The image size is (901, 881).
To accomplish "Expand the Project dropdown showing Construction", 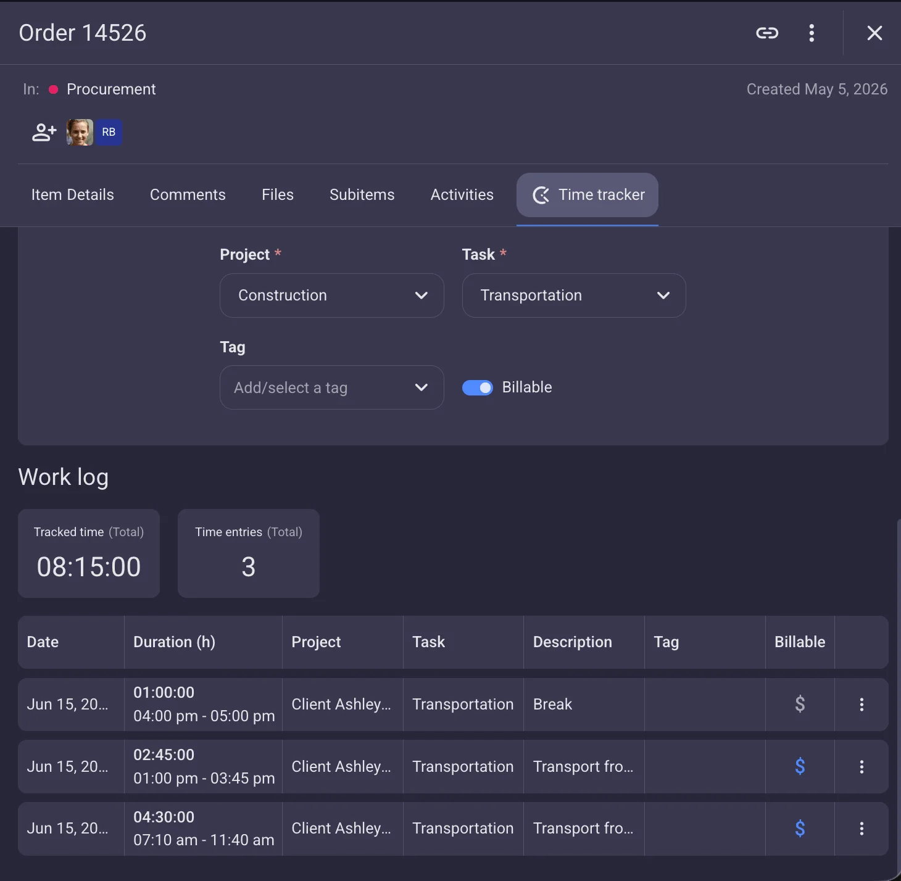I will click(332, 296).
